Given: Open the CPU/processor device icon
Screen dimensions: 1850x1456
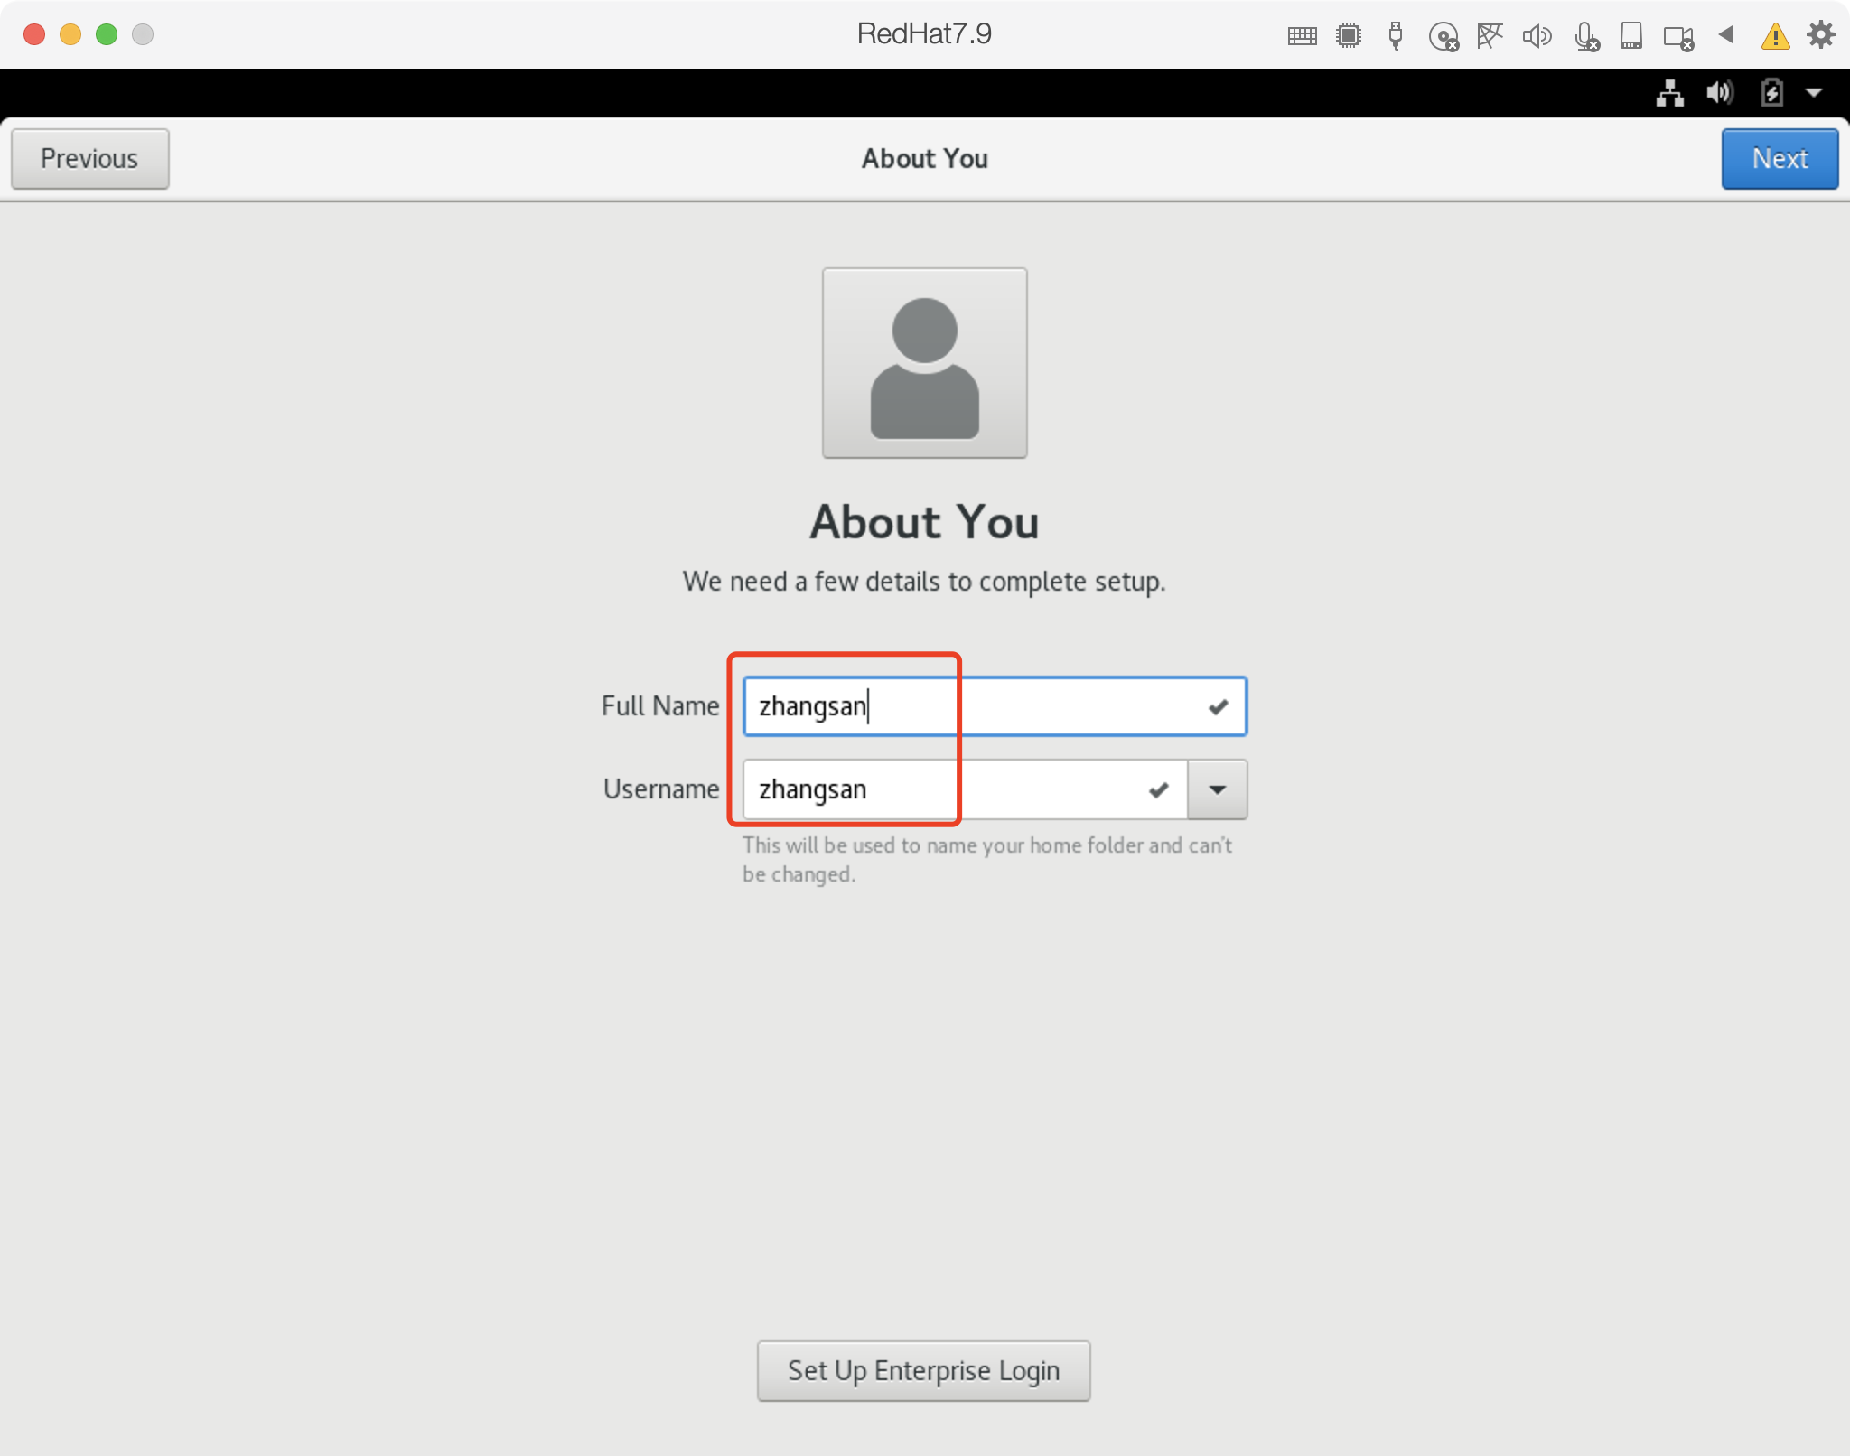Looking at the screenshot, I should pyautogui.click(x=1349, y=36).
